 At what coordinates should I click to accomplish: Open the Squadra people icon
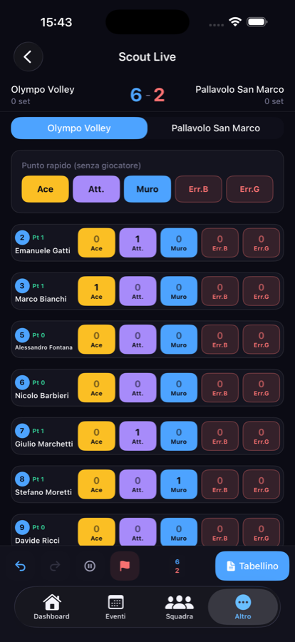coord(180,607)
